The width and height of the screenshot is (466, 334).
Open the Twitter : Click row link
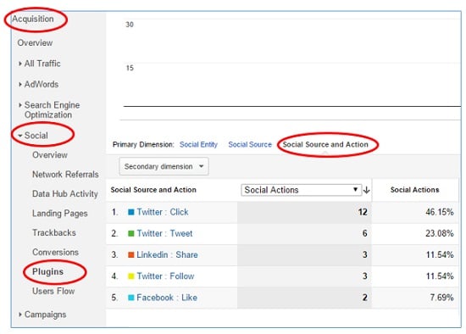[163, 212]
